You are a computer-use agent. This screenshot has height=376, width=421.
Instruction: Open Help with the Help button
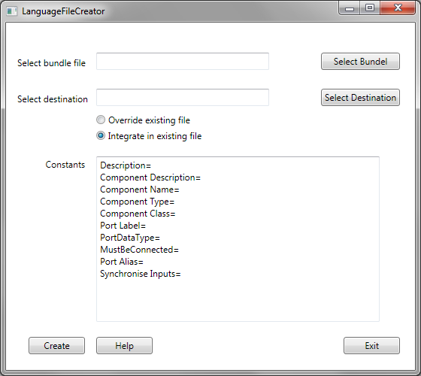[x=124, y=346]
